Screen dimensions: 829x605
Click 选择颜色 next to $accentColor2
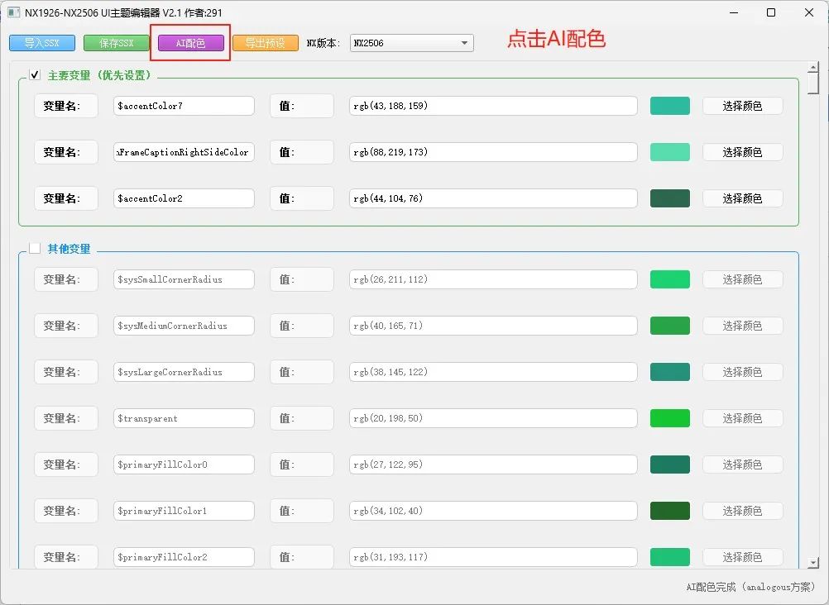[742, 198]
